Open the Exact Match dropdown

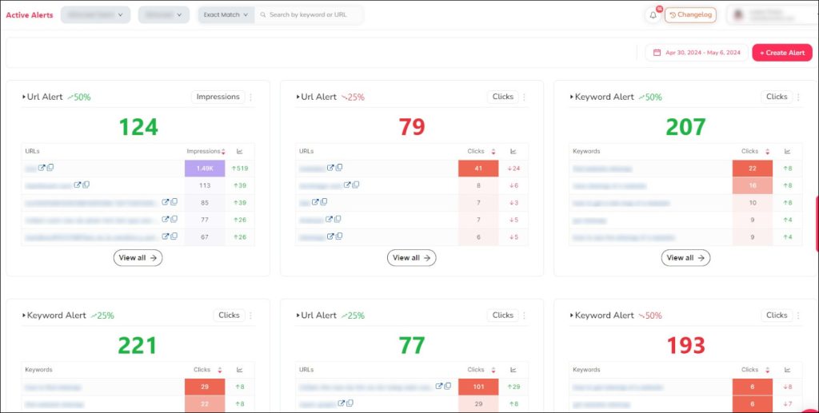point(226,15)
